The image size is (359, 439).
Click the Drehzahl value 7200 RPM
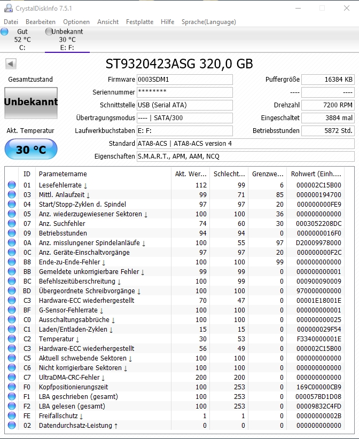click(x=328, y=105)
